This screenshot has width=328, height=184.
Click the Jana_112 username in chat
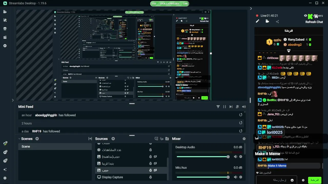pyautogui.click(x=273, y=114)
